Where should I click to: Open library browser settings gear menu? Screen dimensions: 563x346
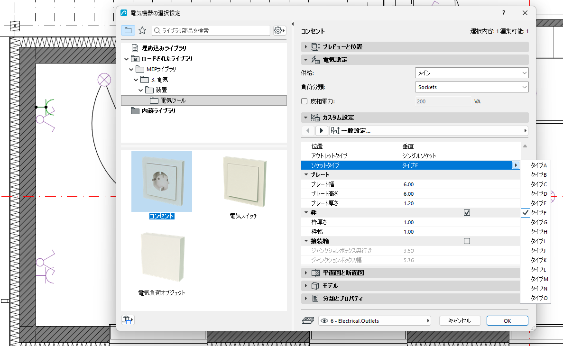(x=279, y=30)
